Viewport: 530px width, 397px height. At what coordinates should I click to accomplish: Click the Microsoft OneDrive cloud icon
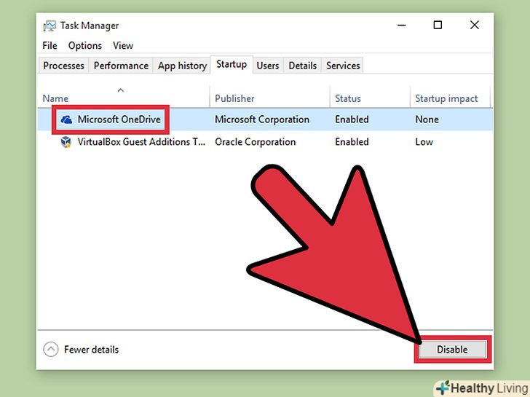66,119
